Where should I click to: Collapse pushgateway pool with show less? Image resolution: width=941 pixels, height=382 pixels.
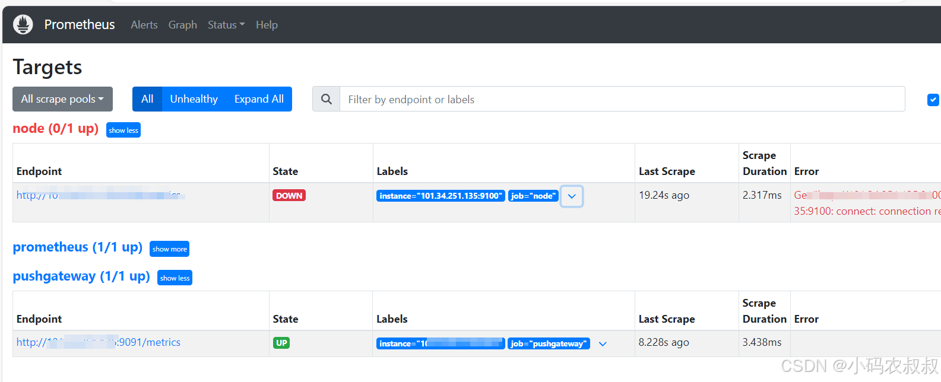click(175, 278)
